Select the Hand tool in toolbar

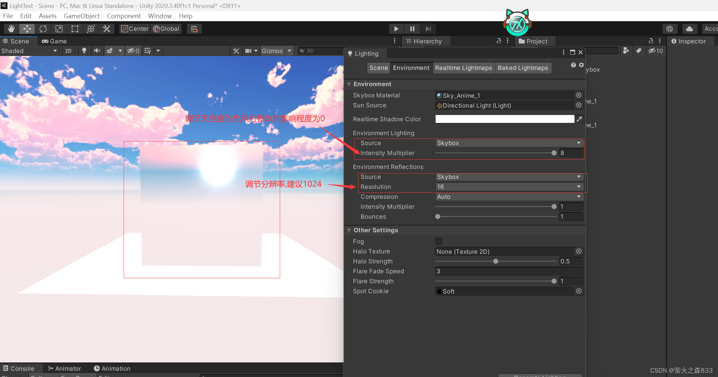click(11, 29)
